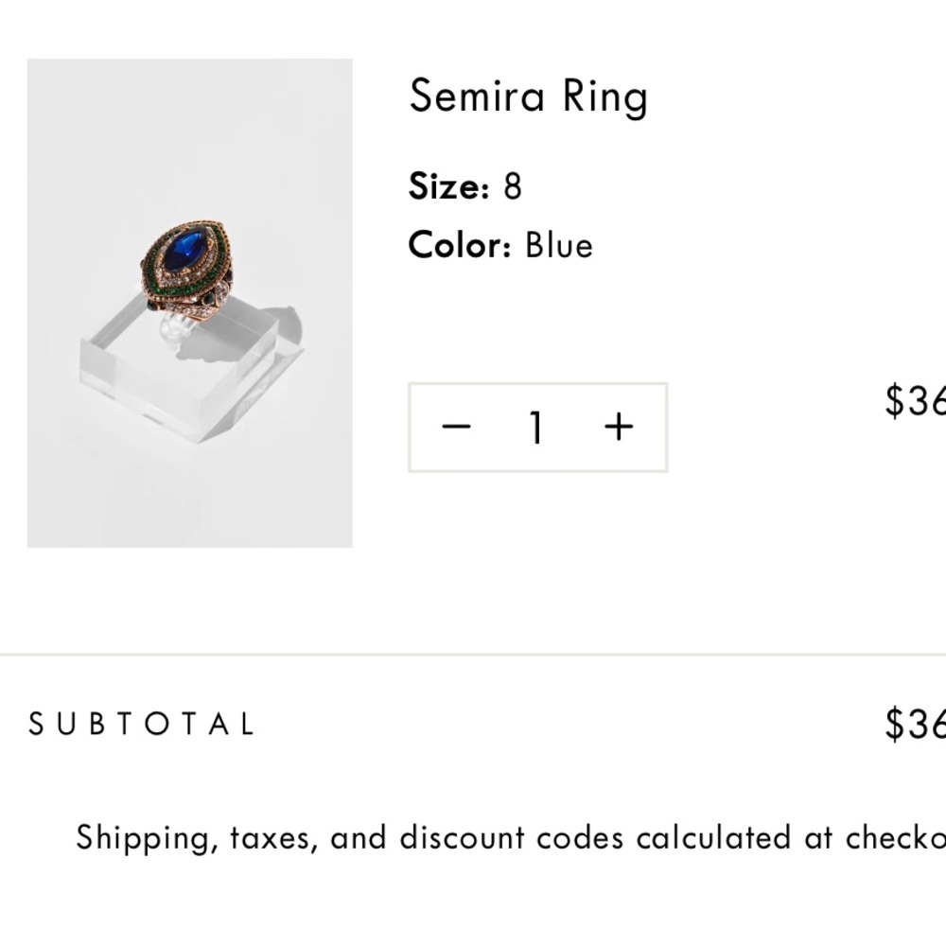Click the color value 'Blue'
The image size is (946, 946).
click(561, 245)
